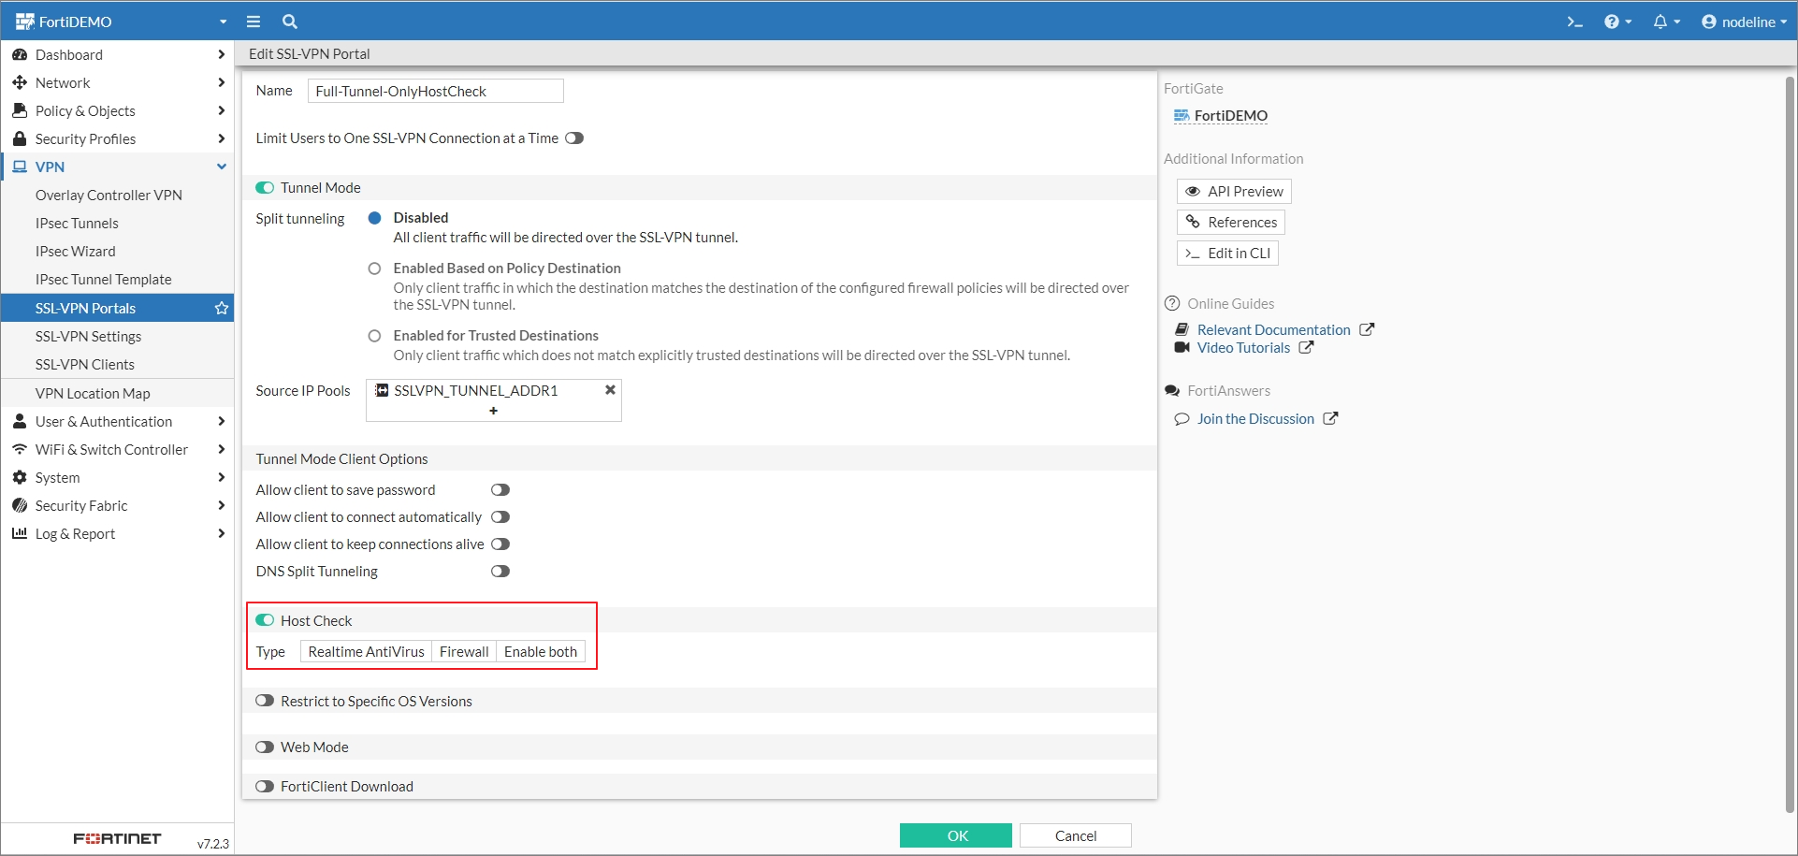Expand User & Authentication chevron
The height and width of the screenshot is (856, 1798).
(x=221, y=421)
